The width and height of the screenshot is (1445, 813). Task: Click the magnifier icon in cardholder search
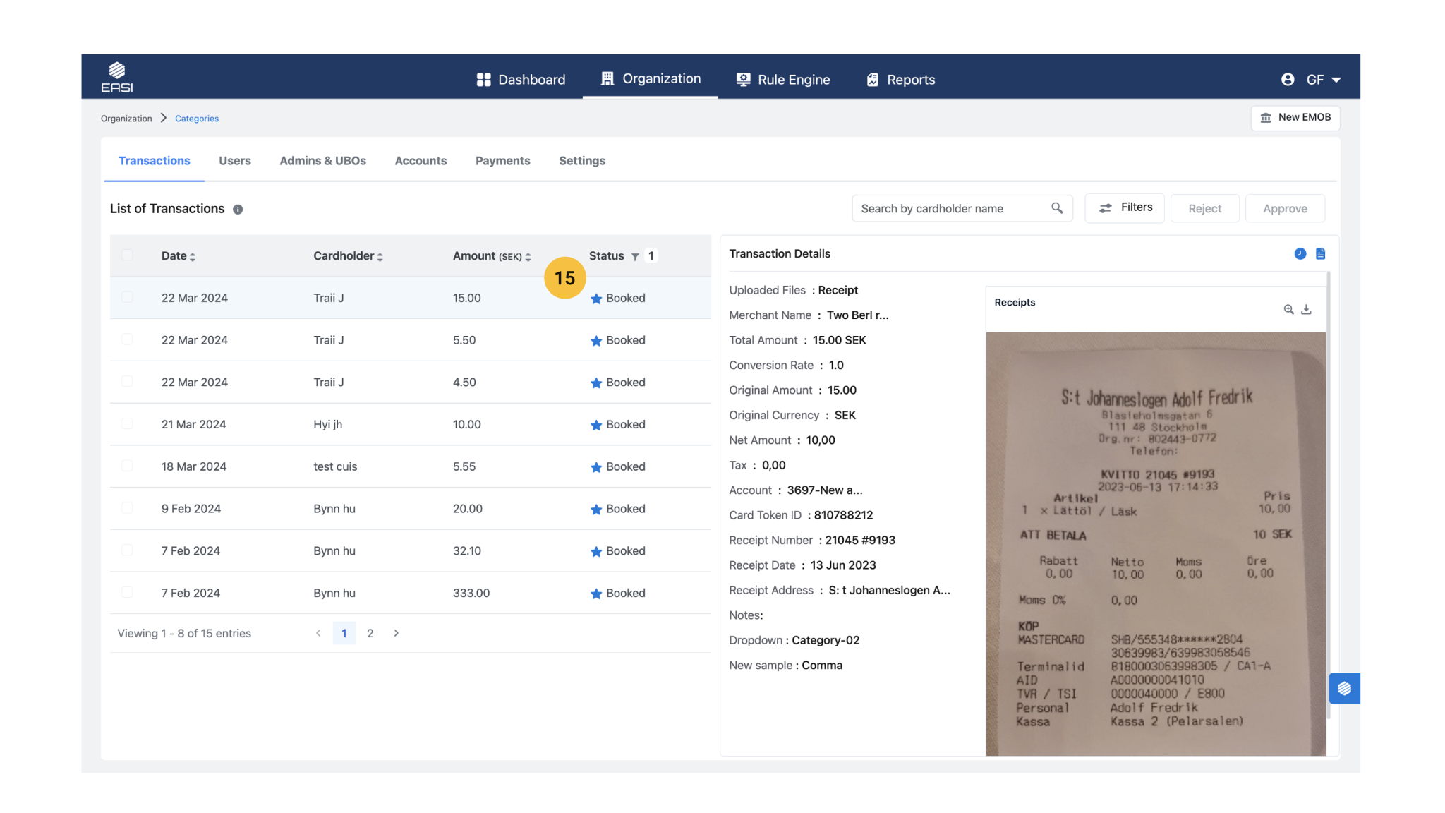pyautogui.click(x=1056, y=208)
